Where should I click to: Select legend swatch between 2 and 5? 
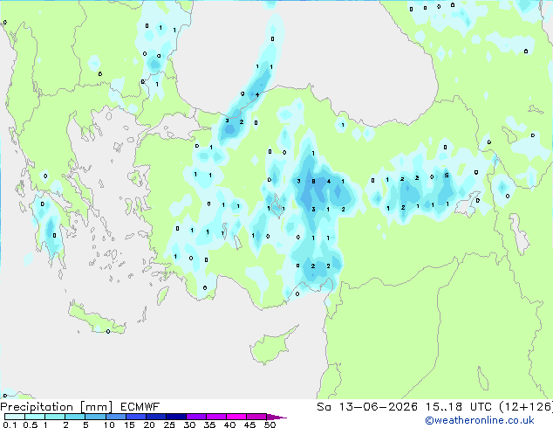[x=75, y=417]
